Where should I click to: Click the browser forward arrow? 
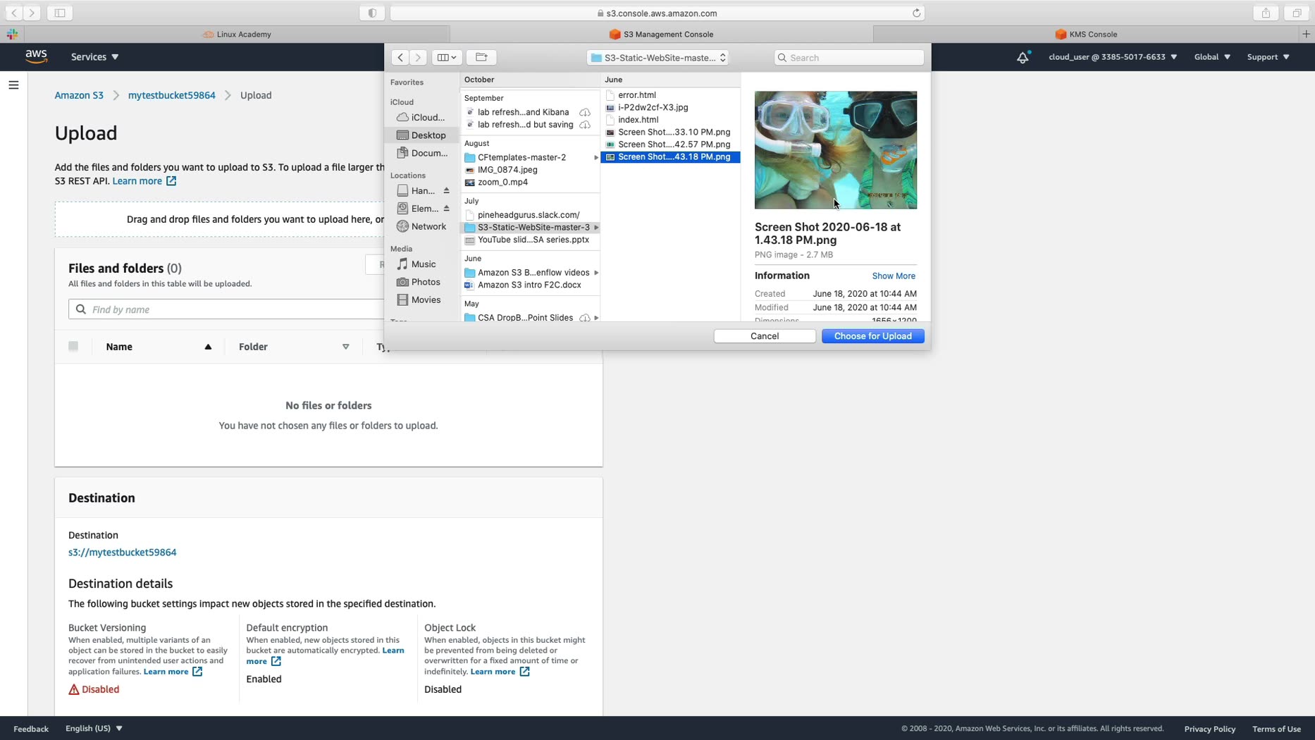pyautogui.click(x=32, y=13)
